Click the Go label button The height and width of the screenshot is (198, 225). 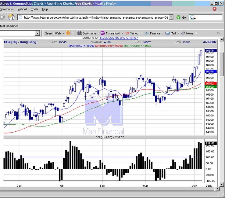184,17
